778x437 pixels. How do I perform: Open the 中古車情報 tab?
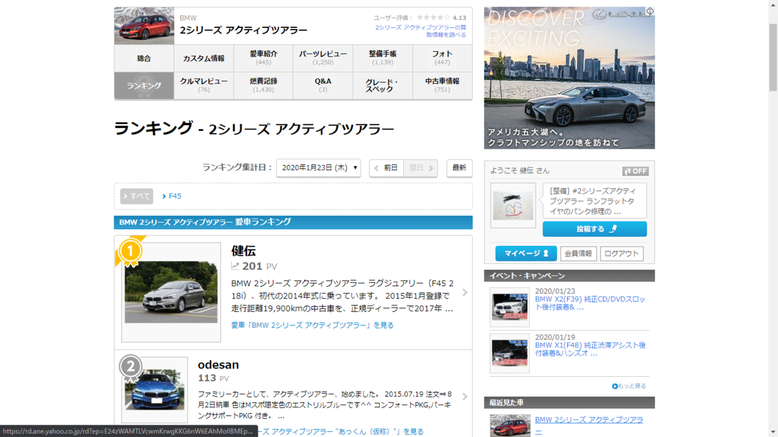click(x=442, y=85)
